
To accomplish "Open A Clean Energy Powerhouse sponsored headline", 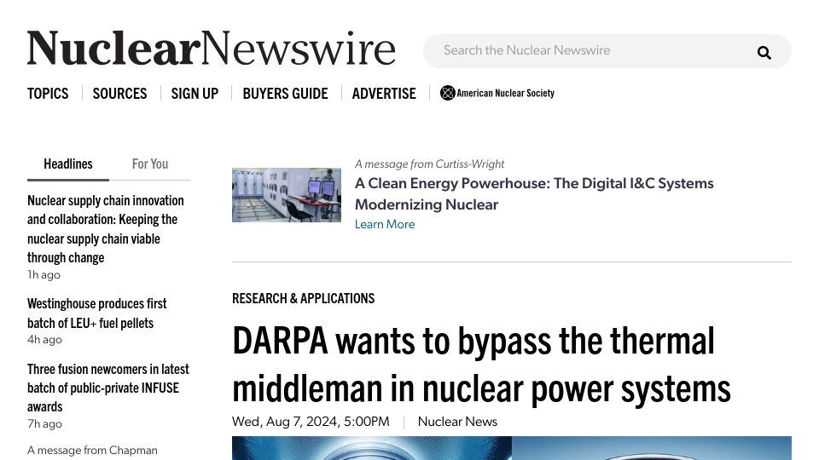I will pos(534,193).
